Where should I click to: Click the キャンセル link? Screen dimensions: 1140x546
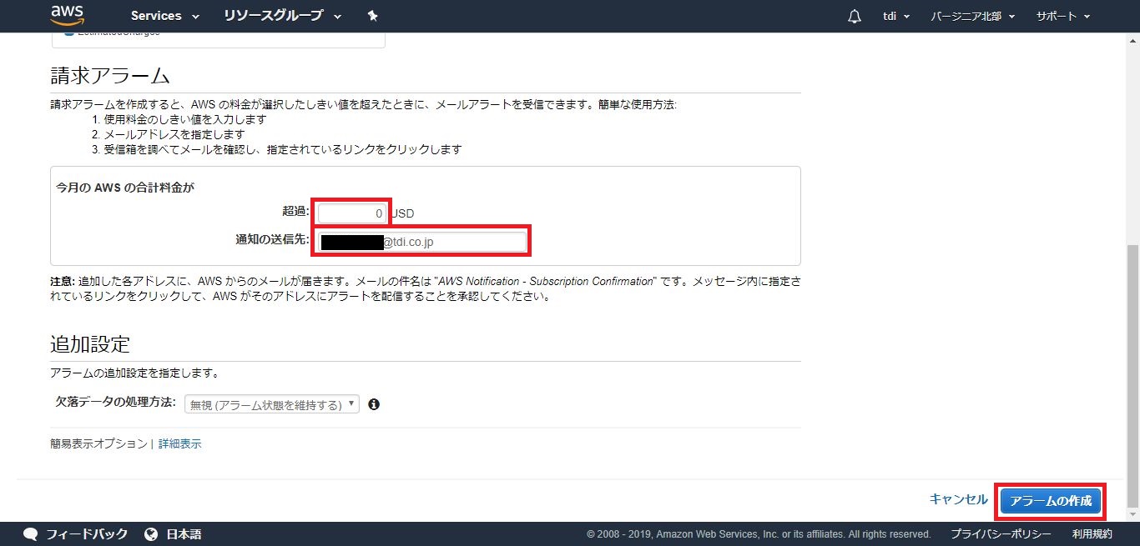(958, 499)
